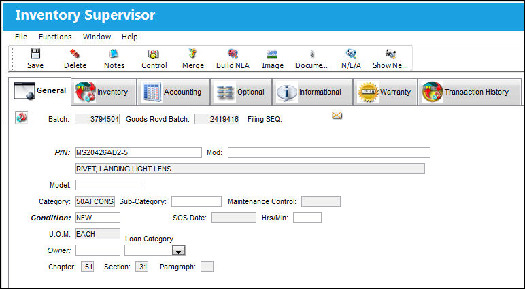
Task: Switch to the Inventory tab
Action: (104, 92)
